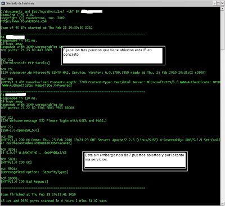Screen dimensions: 225x206
Task: Click the line ScanLine (TM) 1.01
Action: tap(17, 15)
